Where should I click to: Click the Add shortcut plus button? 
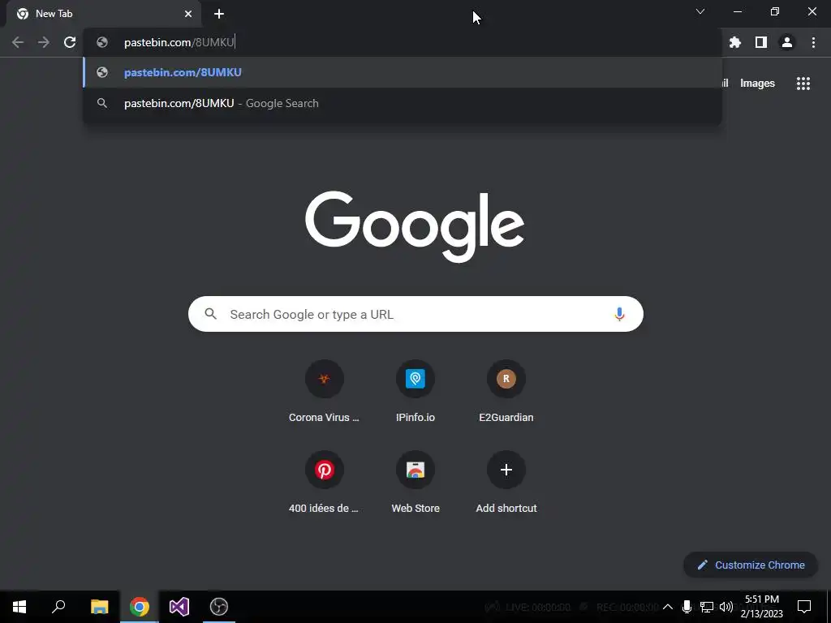point(506,470)
